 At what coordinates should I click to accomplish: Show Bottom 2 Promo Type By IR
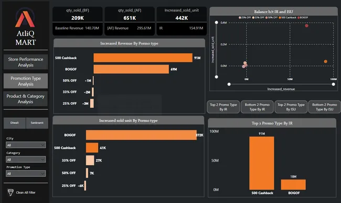pyautogui.click(x=257, y=107)
